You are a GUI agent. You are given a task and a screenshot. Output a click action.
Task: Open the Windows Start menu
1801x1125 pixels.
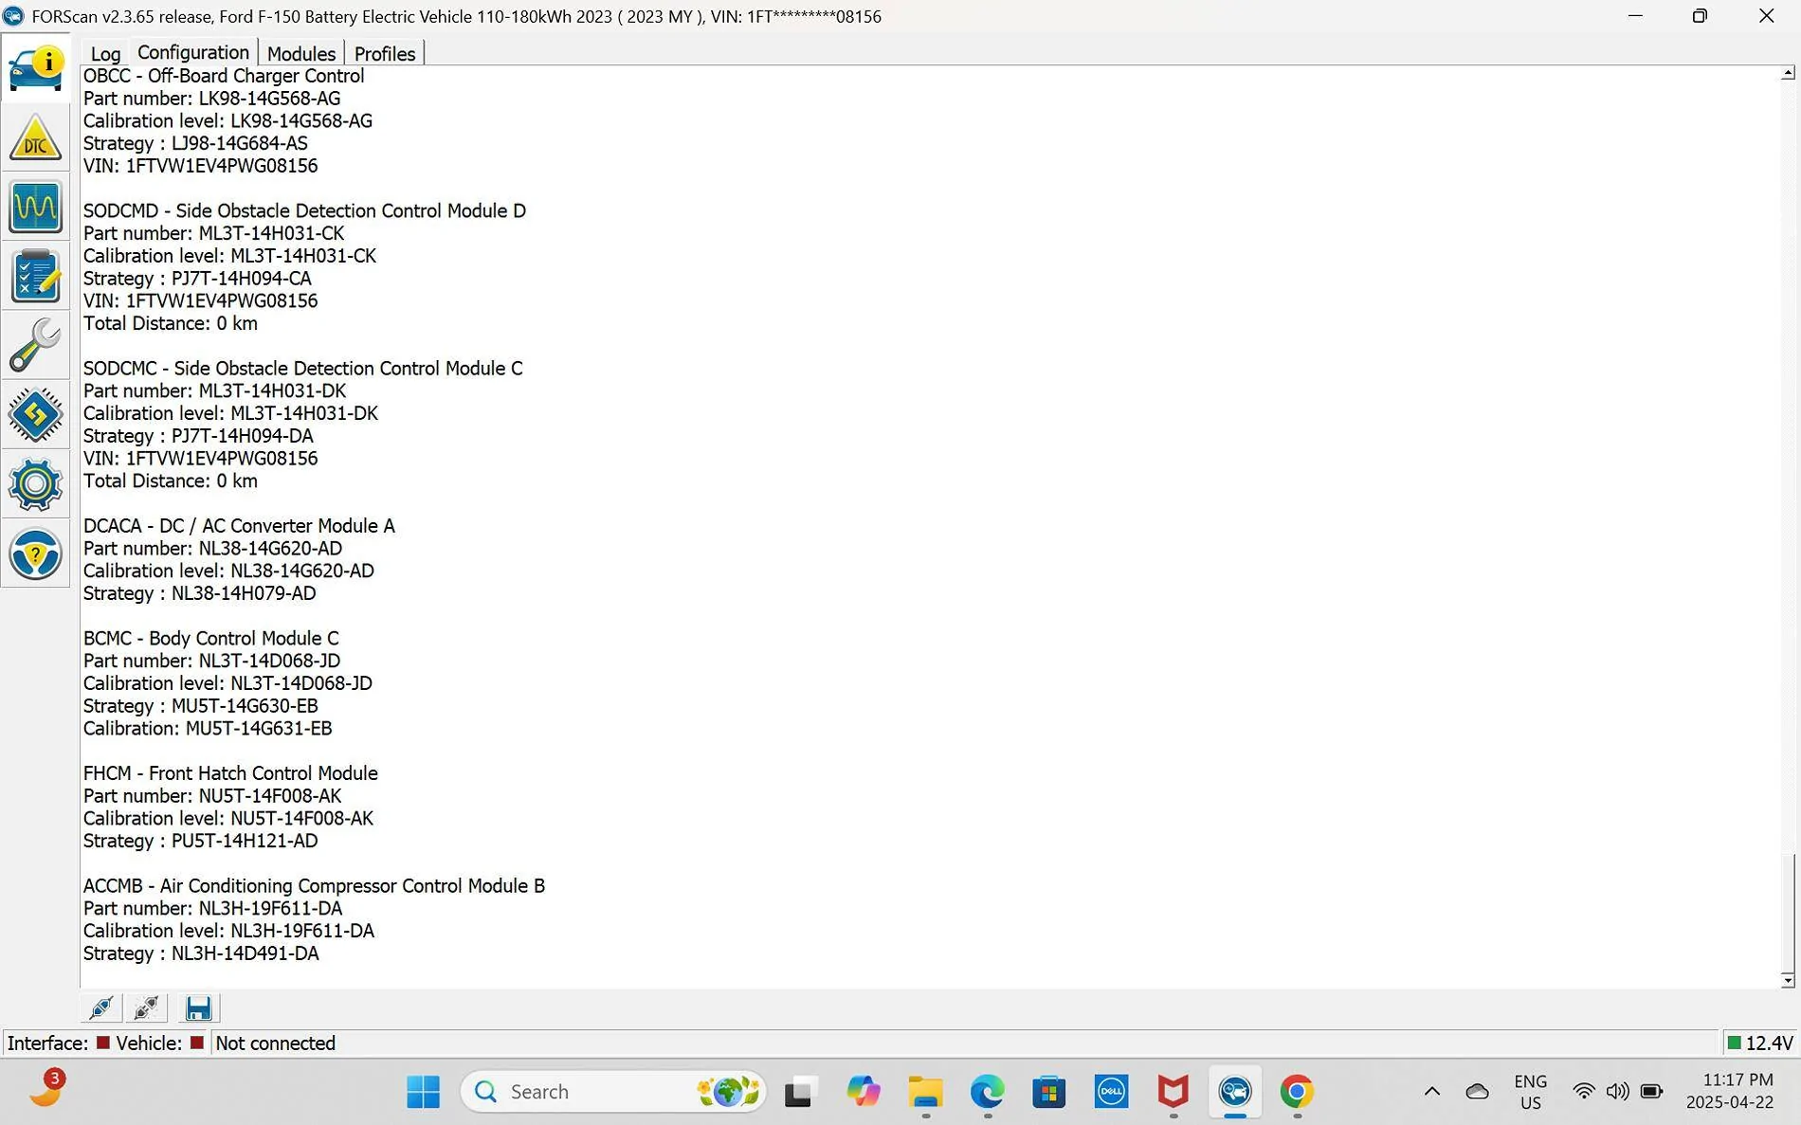tap(423, 1092)
